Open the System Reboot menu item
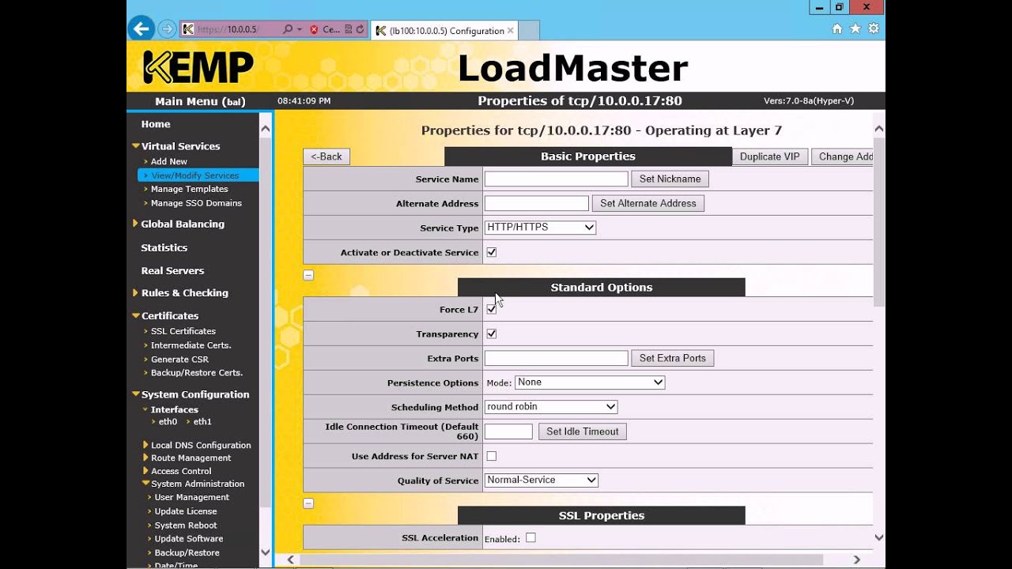 coord(185,526)
